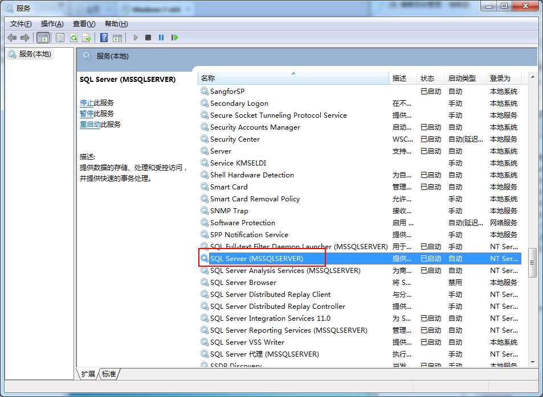Stop the service using the square icon
The image size is (543, 397).
[148, 38]
